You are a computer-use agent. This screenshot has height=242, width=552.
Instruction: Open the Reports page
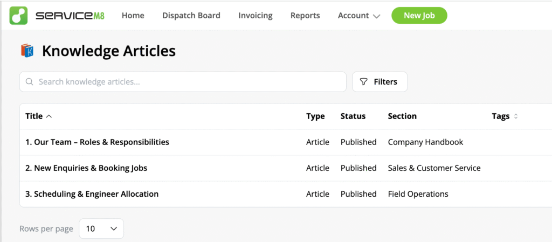point(305,16)
